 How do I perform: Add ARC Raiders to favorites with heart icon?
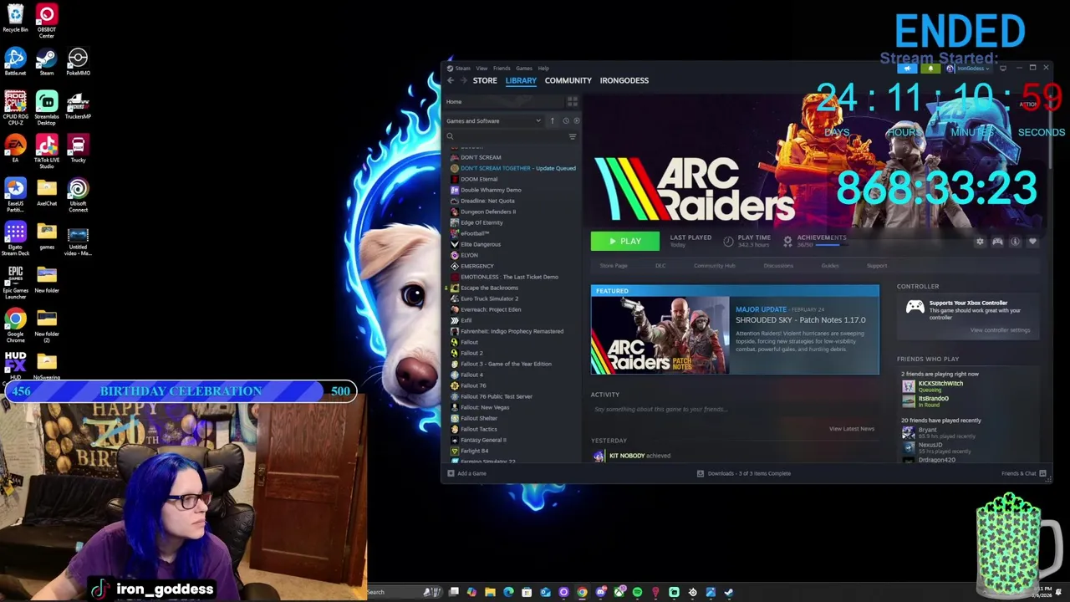1032,242
